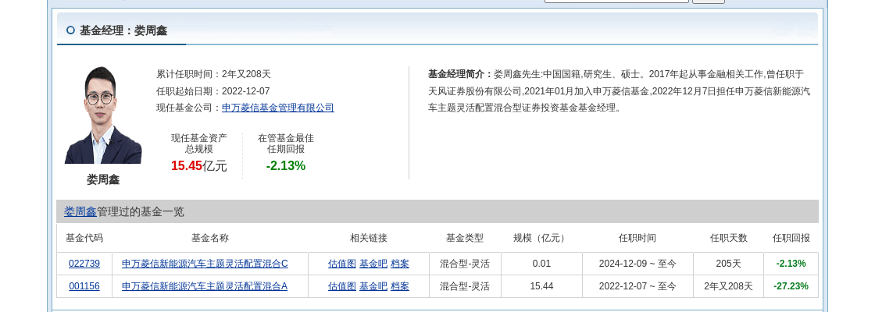Click the 基金经理简介 biography text

(x=620, y=90)
